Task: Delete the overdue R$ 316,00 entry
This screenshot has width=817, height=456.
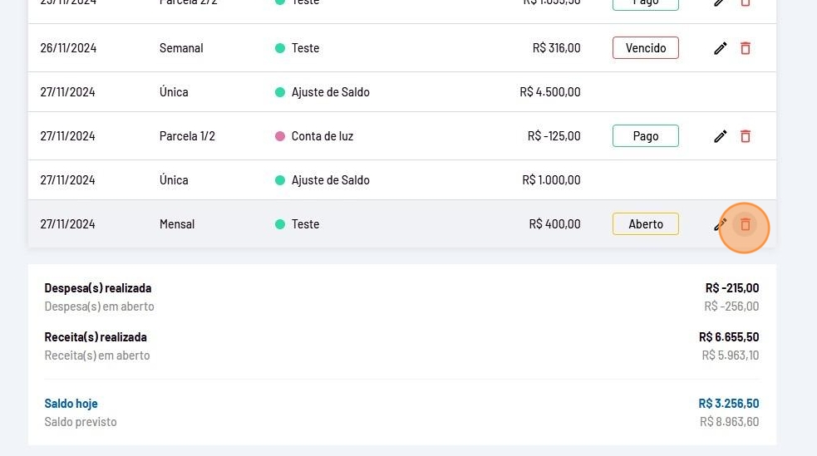Action: (x=745, y=48)
